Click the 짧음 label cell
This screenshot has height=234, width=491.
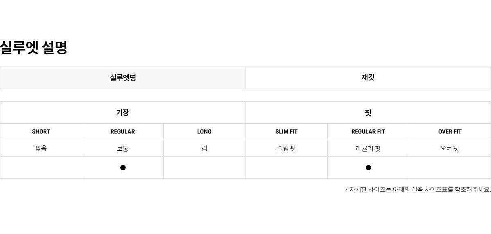coord(41,148)
